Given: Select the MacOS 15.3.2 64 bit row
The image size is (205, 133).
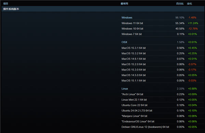Looking at the screenshot, I should 162,53.
